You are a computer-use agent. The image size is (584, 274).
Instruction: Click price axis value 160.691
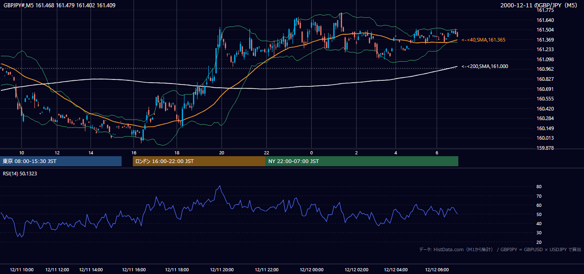pyautogui.click(x=546, y=90)
